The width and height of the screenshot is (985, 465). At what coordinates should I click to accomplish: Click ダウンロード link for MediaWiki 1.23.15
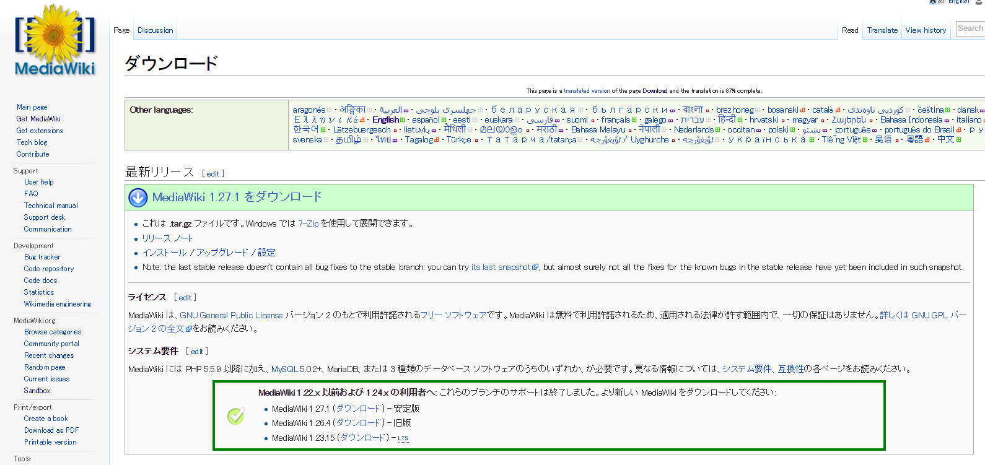363,438
